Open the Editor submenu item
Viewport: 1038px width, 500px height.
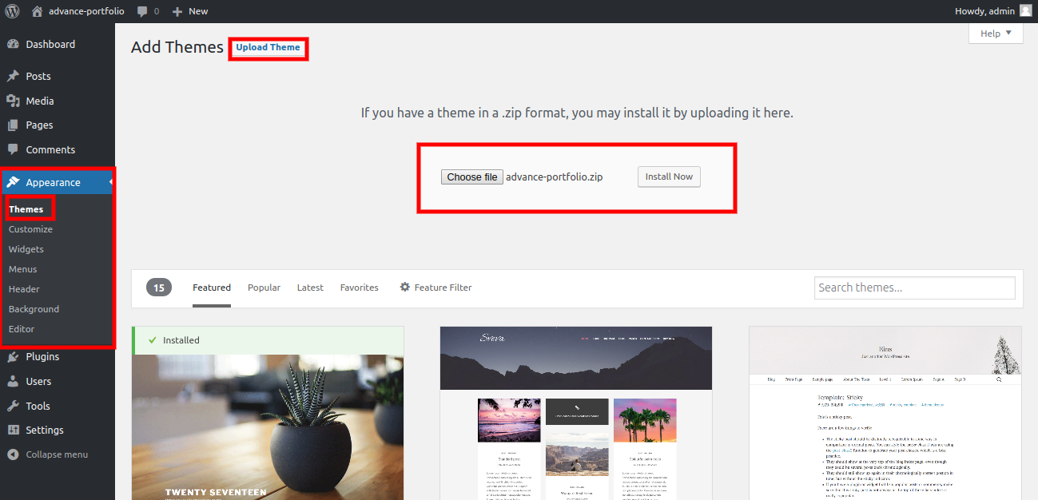pos(22,329)
